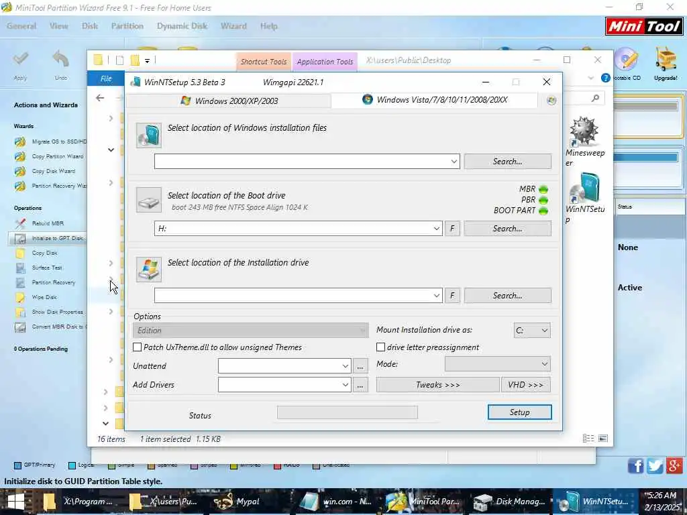
Task: Enable drive letter preassignment checkbox
Action: point(381,347)
